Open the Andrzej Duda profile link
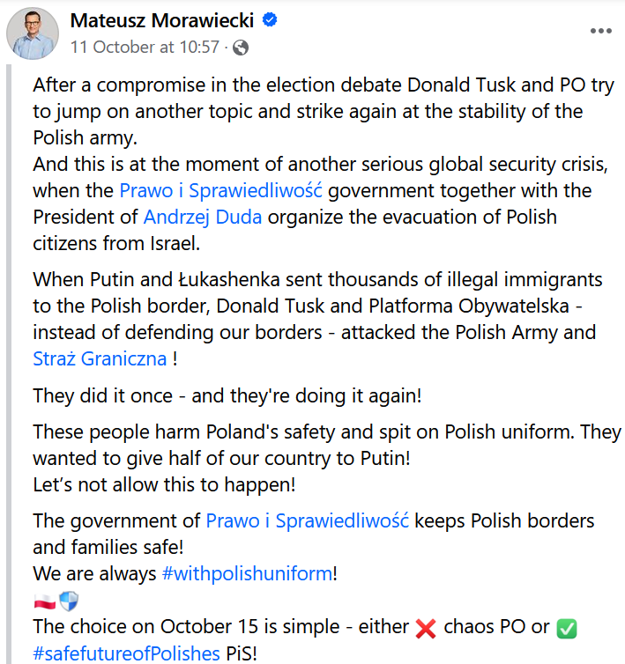Screen dimensions: 625x664 click(x=203, y=218)
